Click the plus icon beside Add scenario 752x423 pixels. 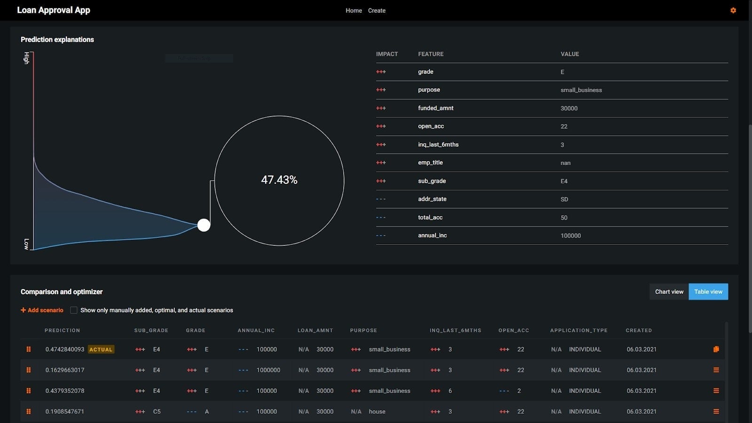23,310
